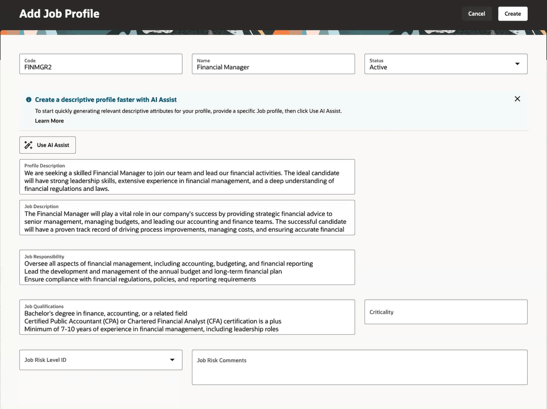Click into the Profile Description text area
Image resolution: width=547 pixels, height=409 pixels.
tap(187, 177)
